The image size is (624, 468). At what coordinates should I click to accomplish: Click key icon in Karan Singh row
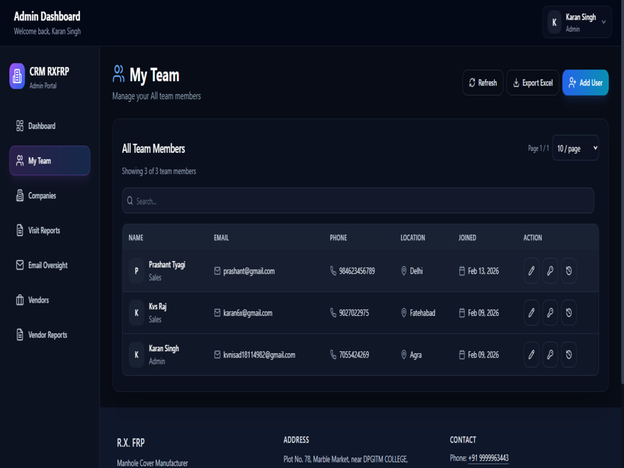[x=550, y=354]
